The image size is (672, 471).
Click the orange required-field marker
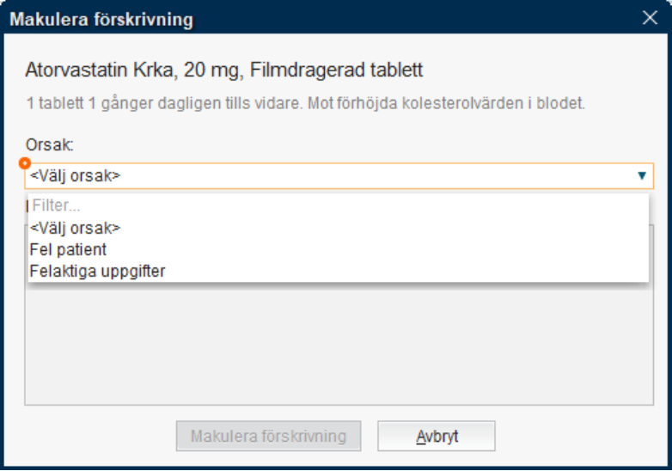coord(25,163)
